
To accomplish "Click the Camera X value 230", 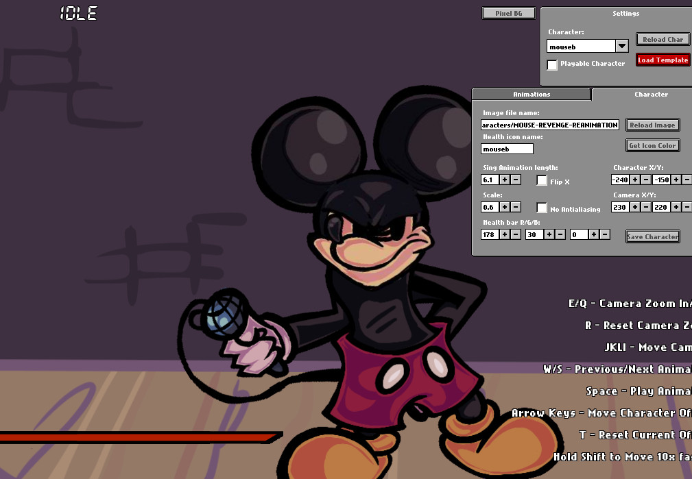I will coord(620,207).
